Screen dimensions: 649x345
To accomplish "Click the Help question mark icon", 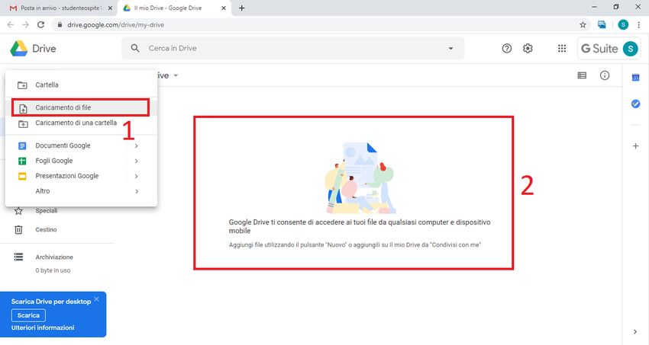I will (x=507, y=48).
